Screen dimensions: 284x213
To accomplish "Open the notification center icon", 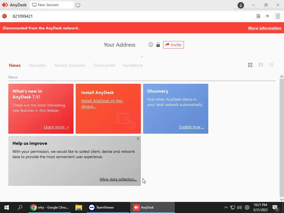I will 275,208.
